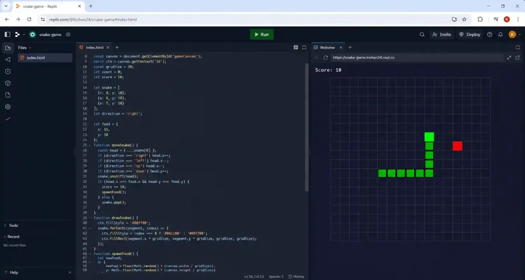Click the editor vertical scrollbar

point(307,127)
